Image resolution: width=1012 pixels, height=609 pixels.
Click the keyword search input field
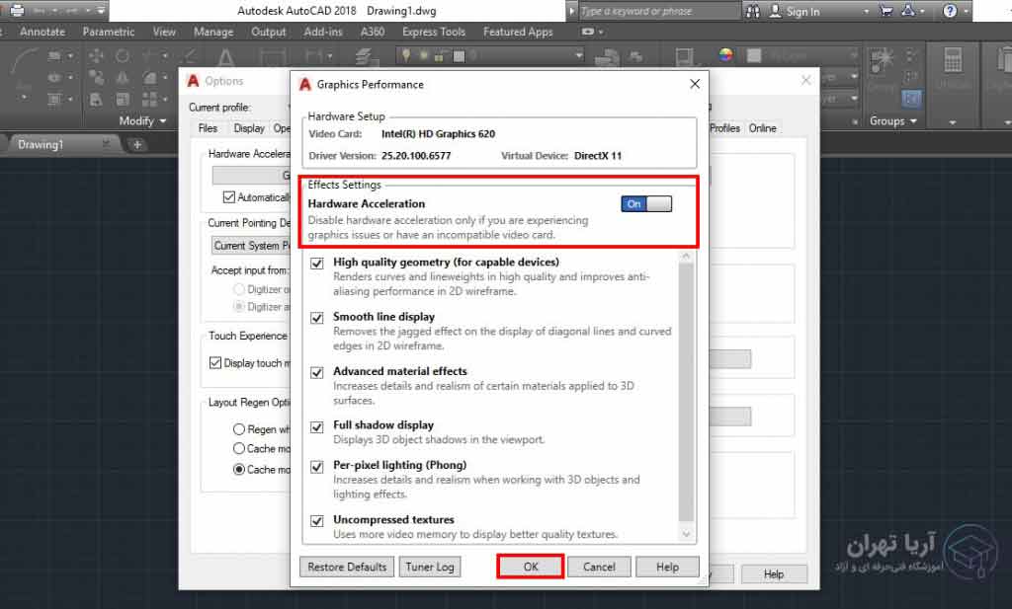tap(657, 11)
